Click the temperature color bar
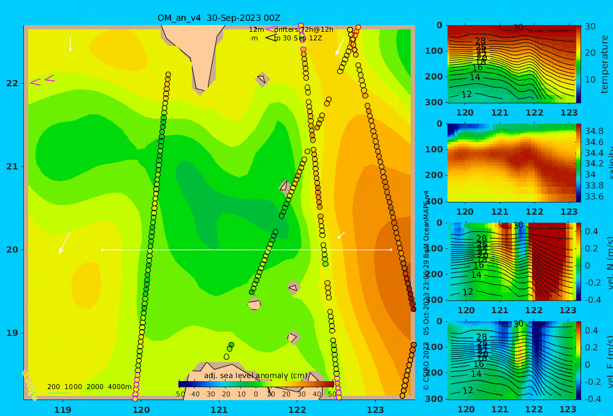This screenshot has width=613, height=416. [x=579, y=64]
